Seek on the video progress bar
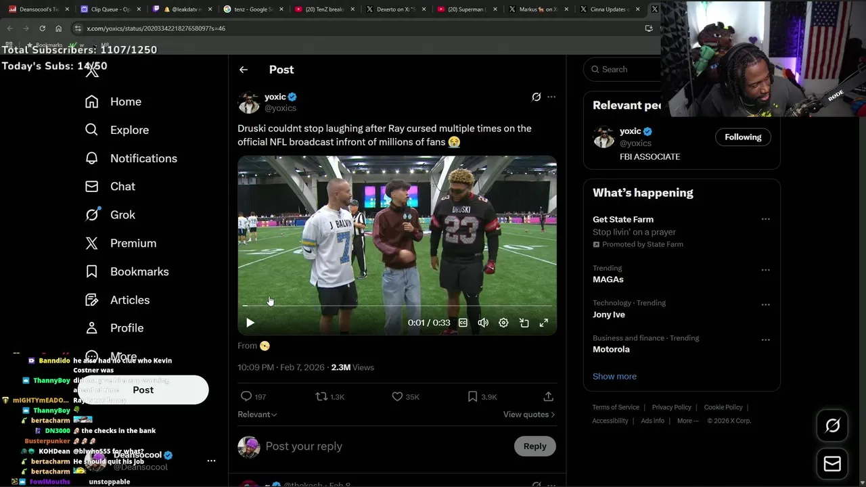This screenshot has height=487, width=866. (x=397, y=306)
